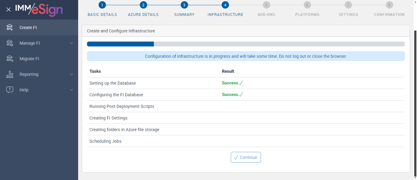Close the sidebar with the X icon
This screenshot has height=180, width=417.
click(9, 9)
